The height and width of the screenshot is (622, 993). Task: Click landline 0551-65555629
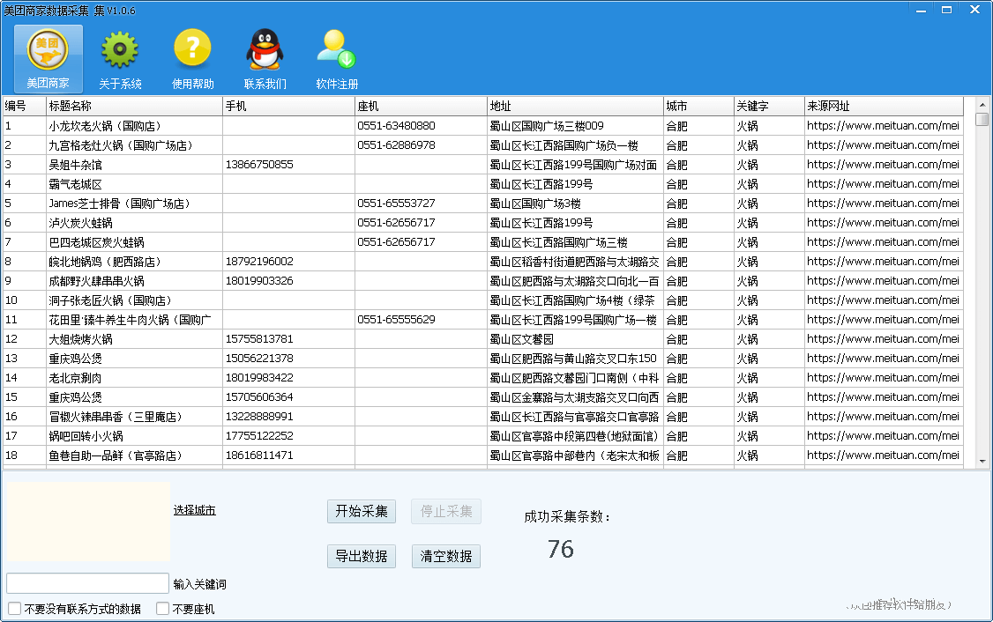coord(396,320)
